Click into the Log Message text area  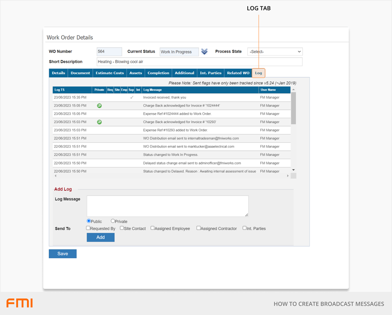168,206
